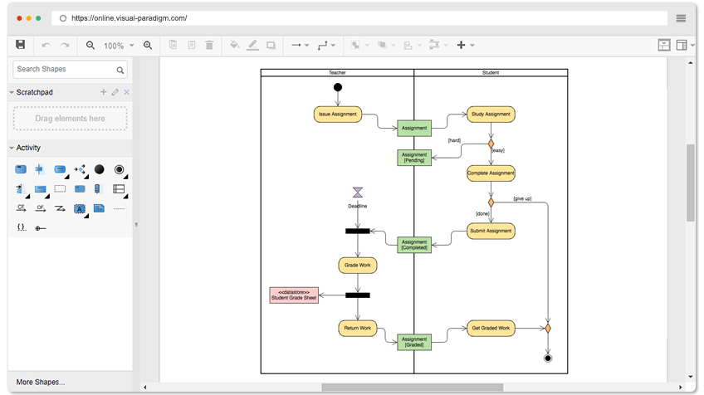
Task: Pick the swimlane table shape in palette
Action: (119, 189)
